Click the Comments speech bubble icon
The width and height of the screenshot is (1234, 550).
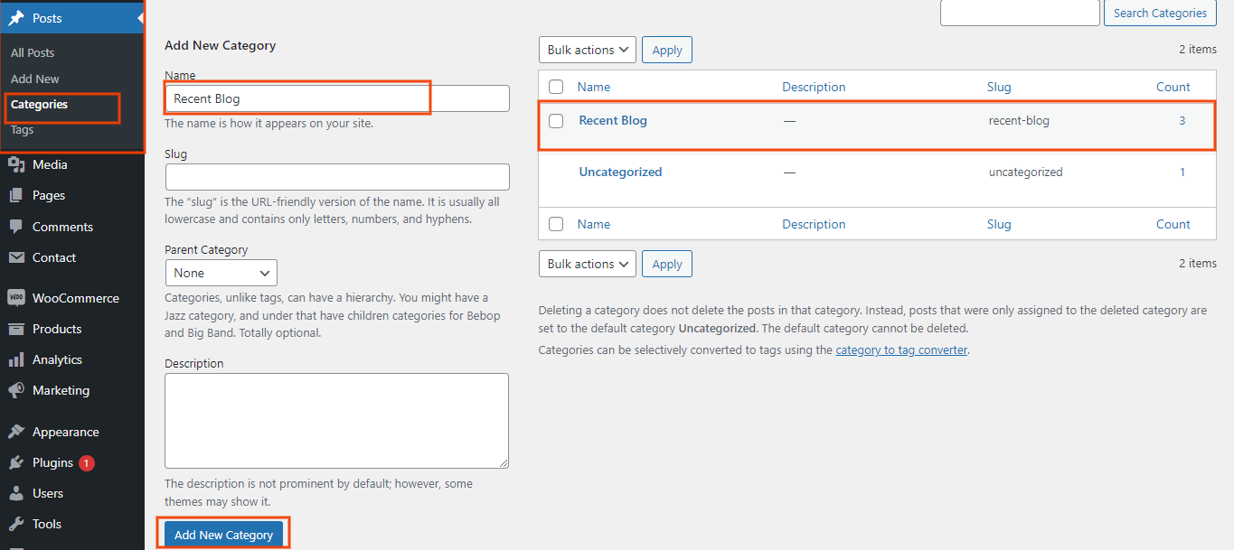16,227
